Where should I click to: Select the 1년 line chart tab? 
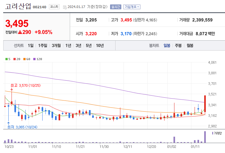[x=68, y=45]
